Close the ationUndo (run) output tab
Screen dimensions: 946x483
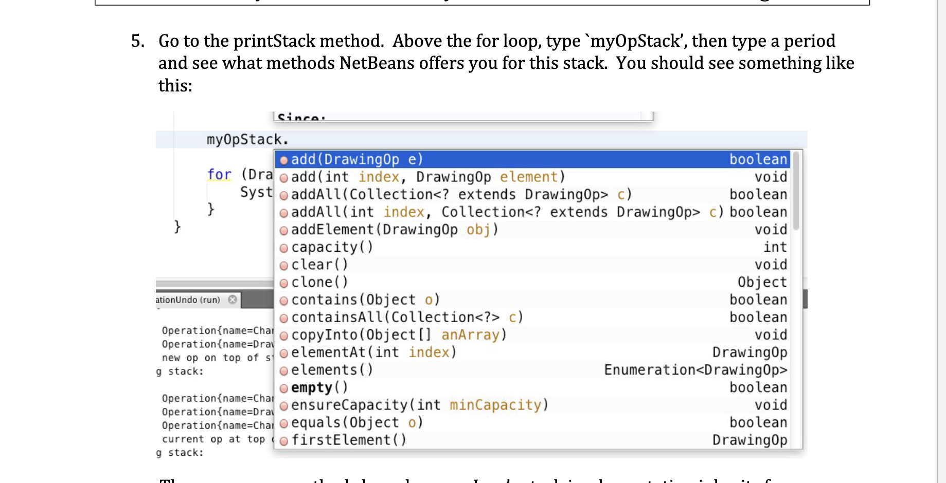233,300
